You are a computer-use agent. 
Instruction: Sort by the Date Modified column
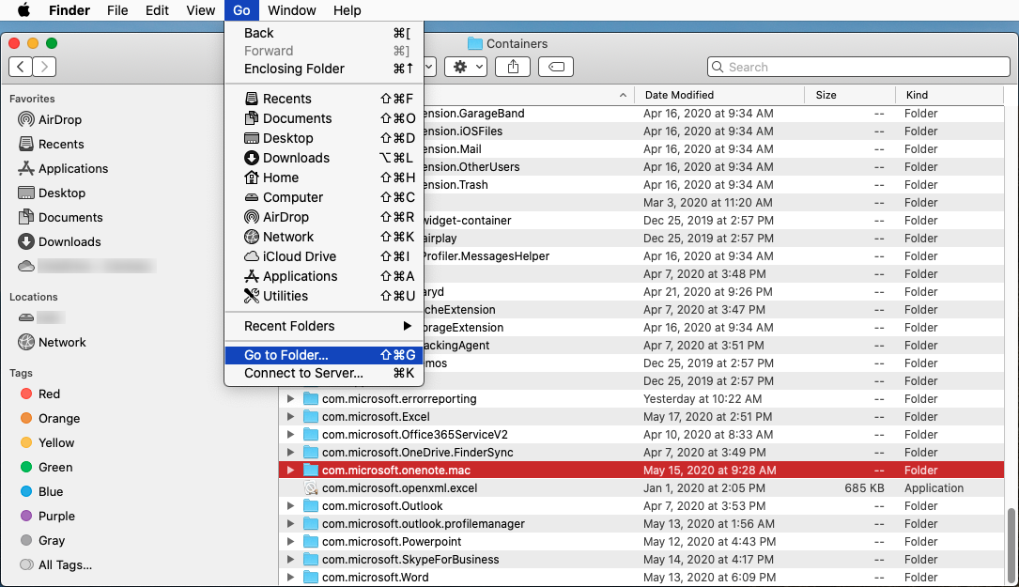pos(719,95)
